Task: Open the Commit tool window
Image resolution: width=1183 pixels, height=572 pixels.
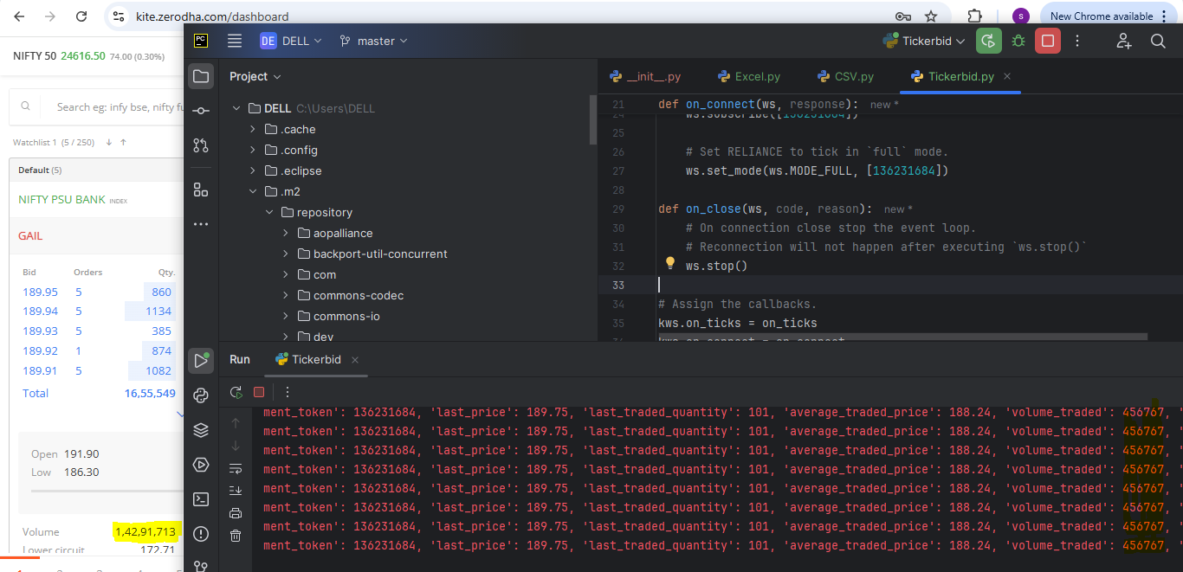Action: (201, 111)
